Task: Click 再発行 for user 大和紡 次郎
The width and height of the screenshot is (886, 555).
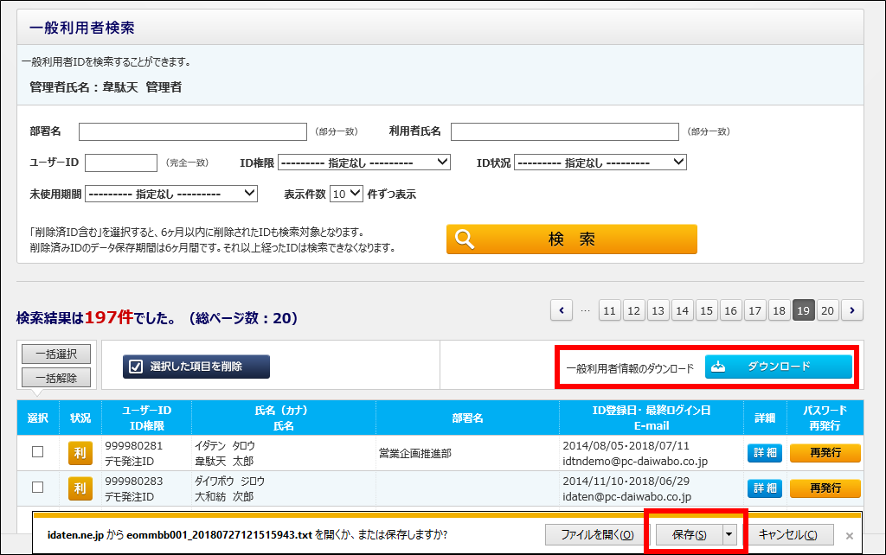Action: pos(825,488)
